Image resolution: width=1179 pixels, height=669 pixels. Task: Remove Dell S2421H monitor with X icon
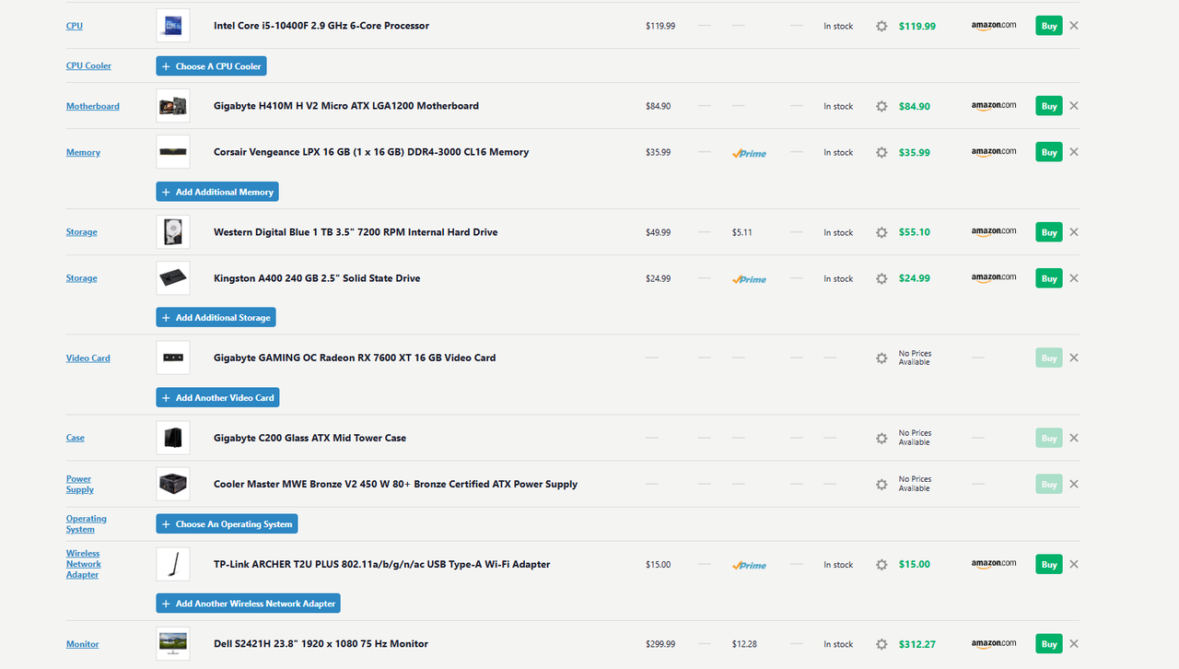coord(1074,644)
